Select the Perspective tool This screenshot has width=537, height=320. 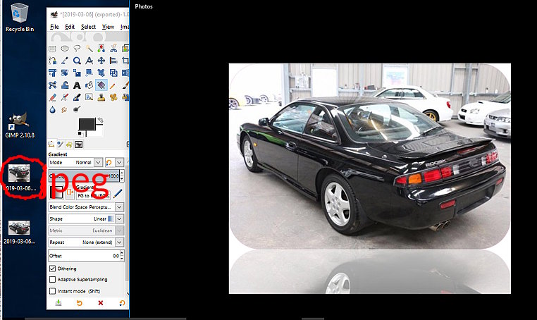pyautogui.click(x=113, y=73)
